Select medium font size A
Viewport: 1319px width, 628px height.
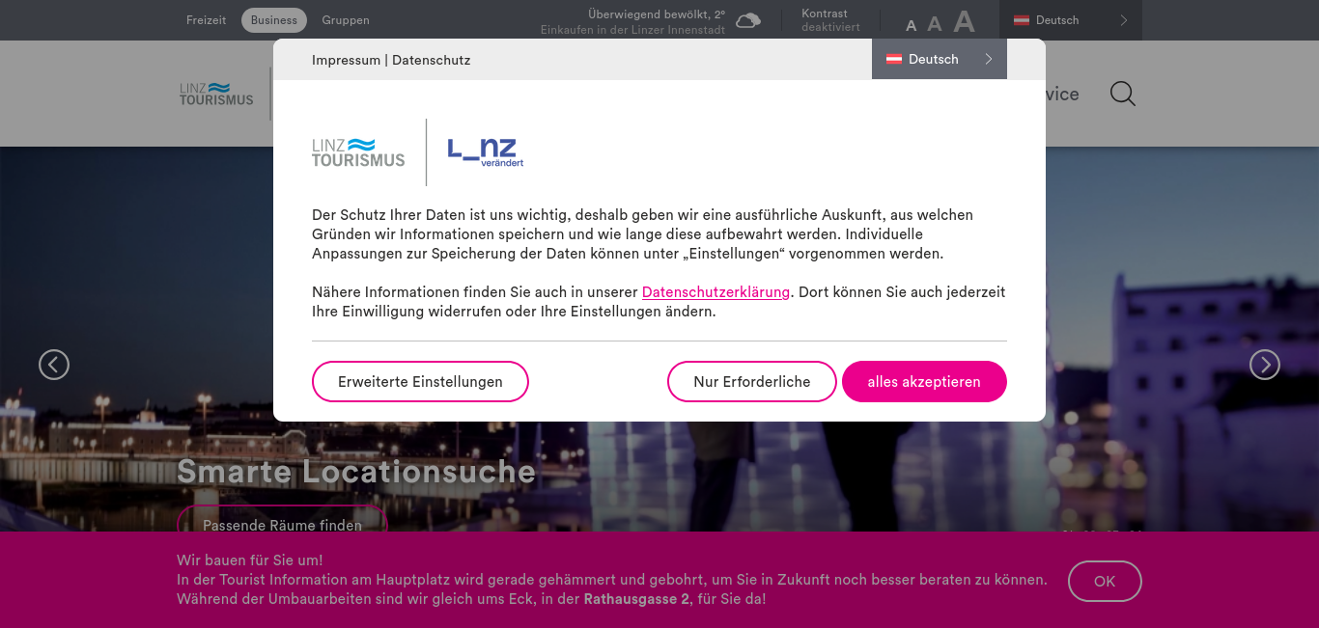pyautogui.click(x=935, y=24)
